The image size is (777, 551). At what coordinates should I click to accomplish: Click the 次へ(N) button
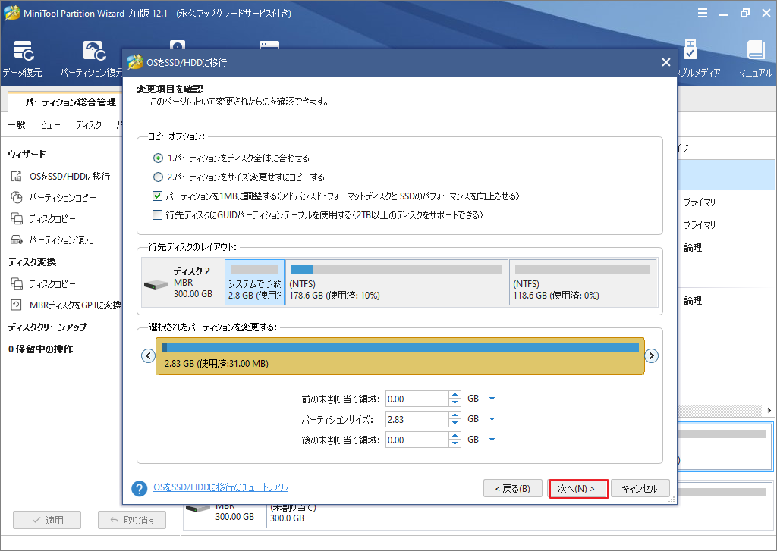coord(577,488)
